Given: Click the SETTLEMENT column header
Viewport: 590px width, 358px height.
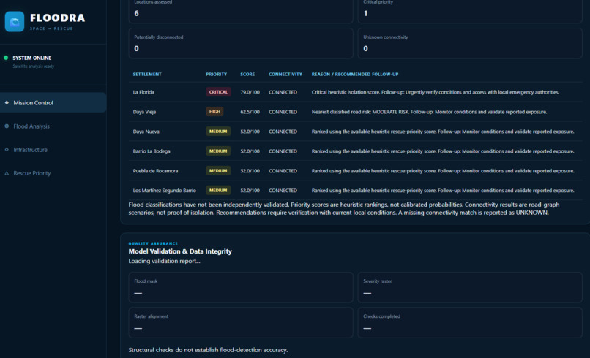Looking at the screenshot, I should tap(147, 75).
